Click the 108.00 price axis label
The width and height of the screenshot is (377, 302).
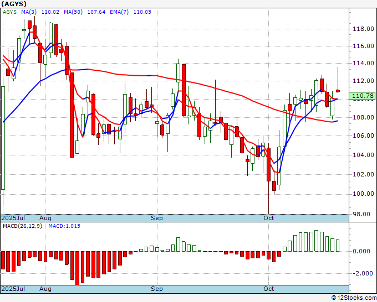(x=363, y=117)
